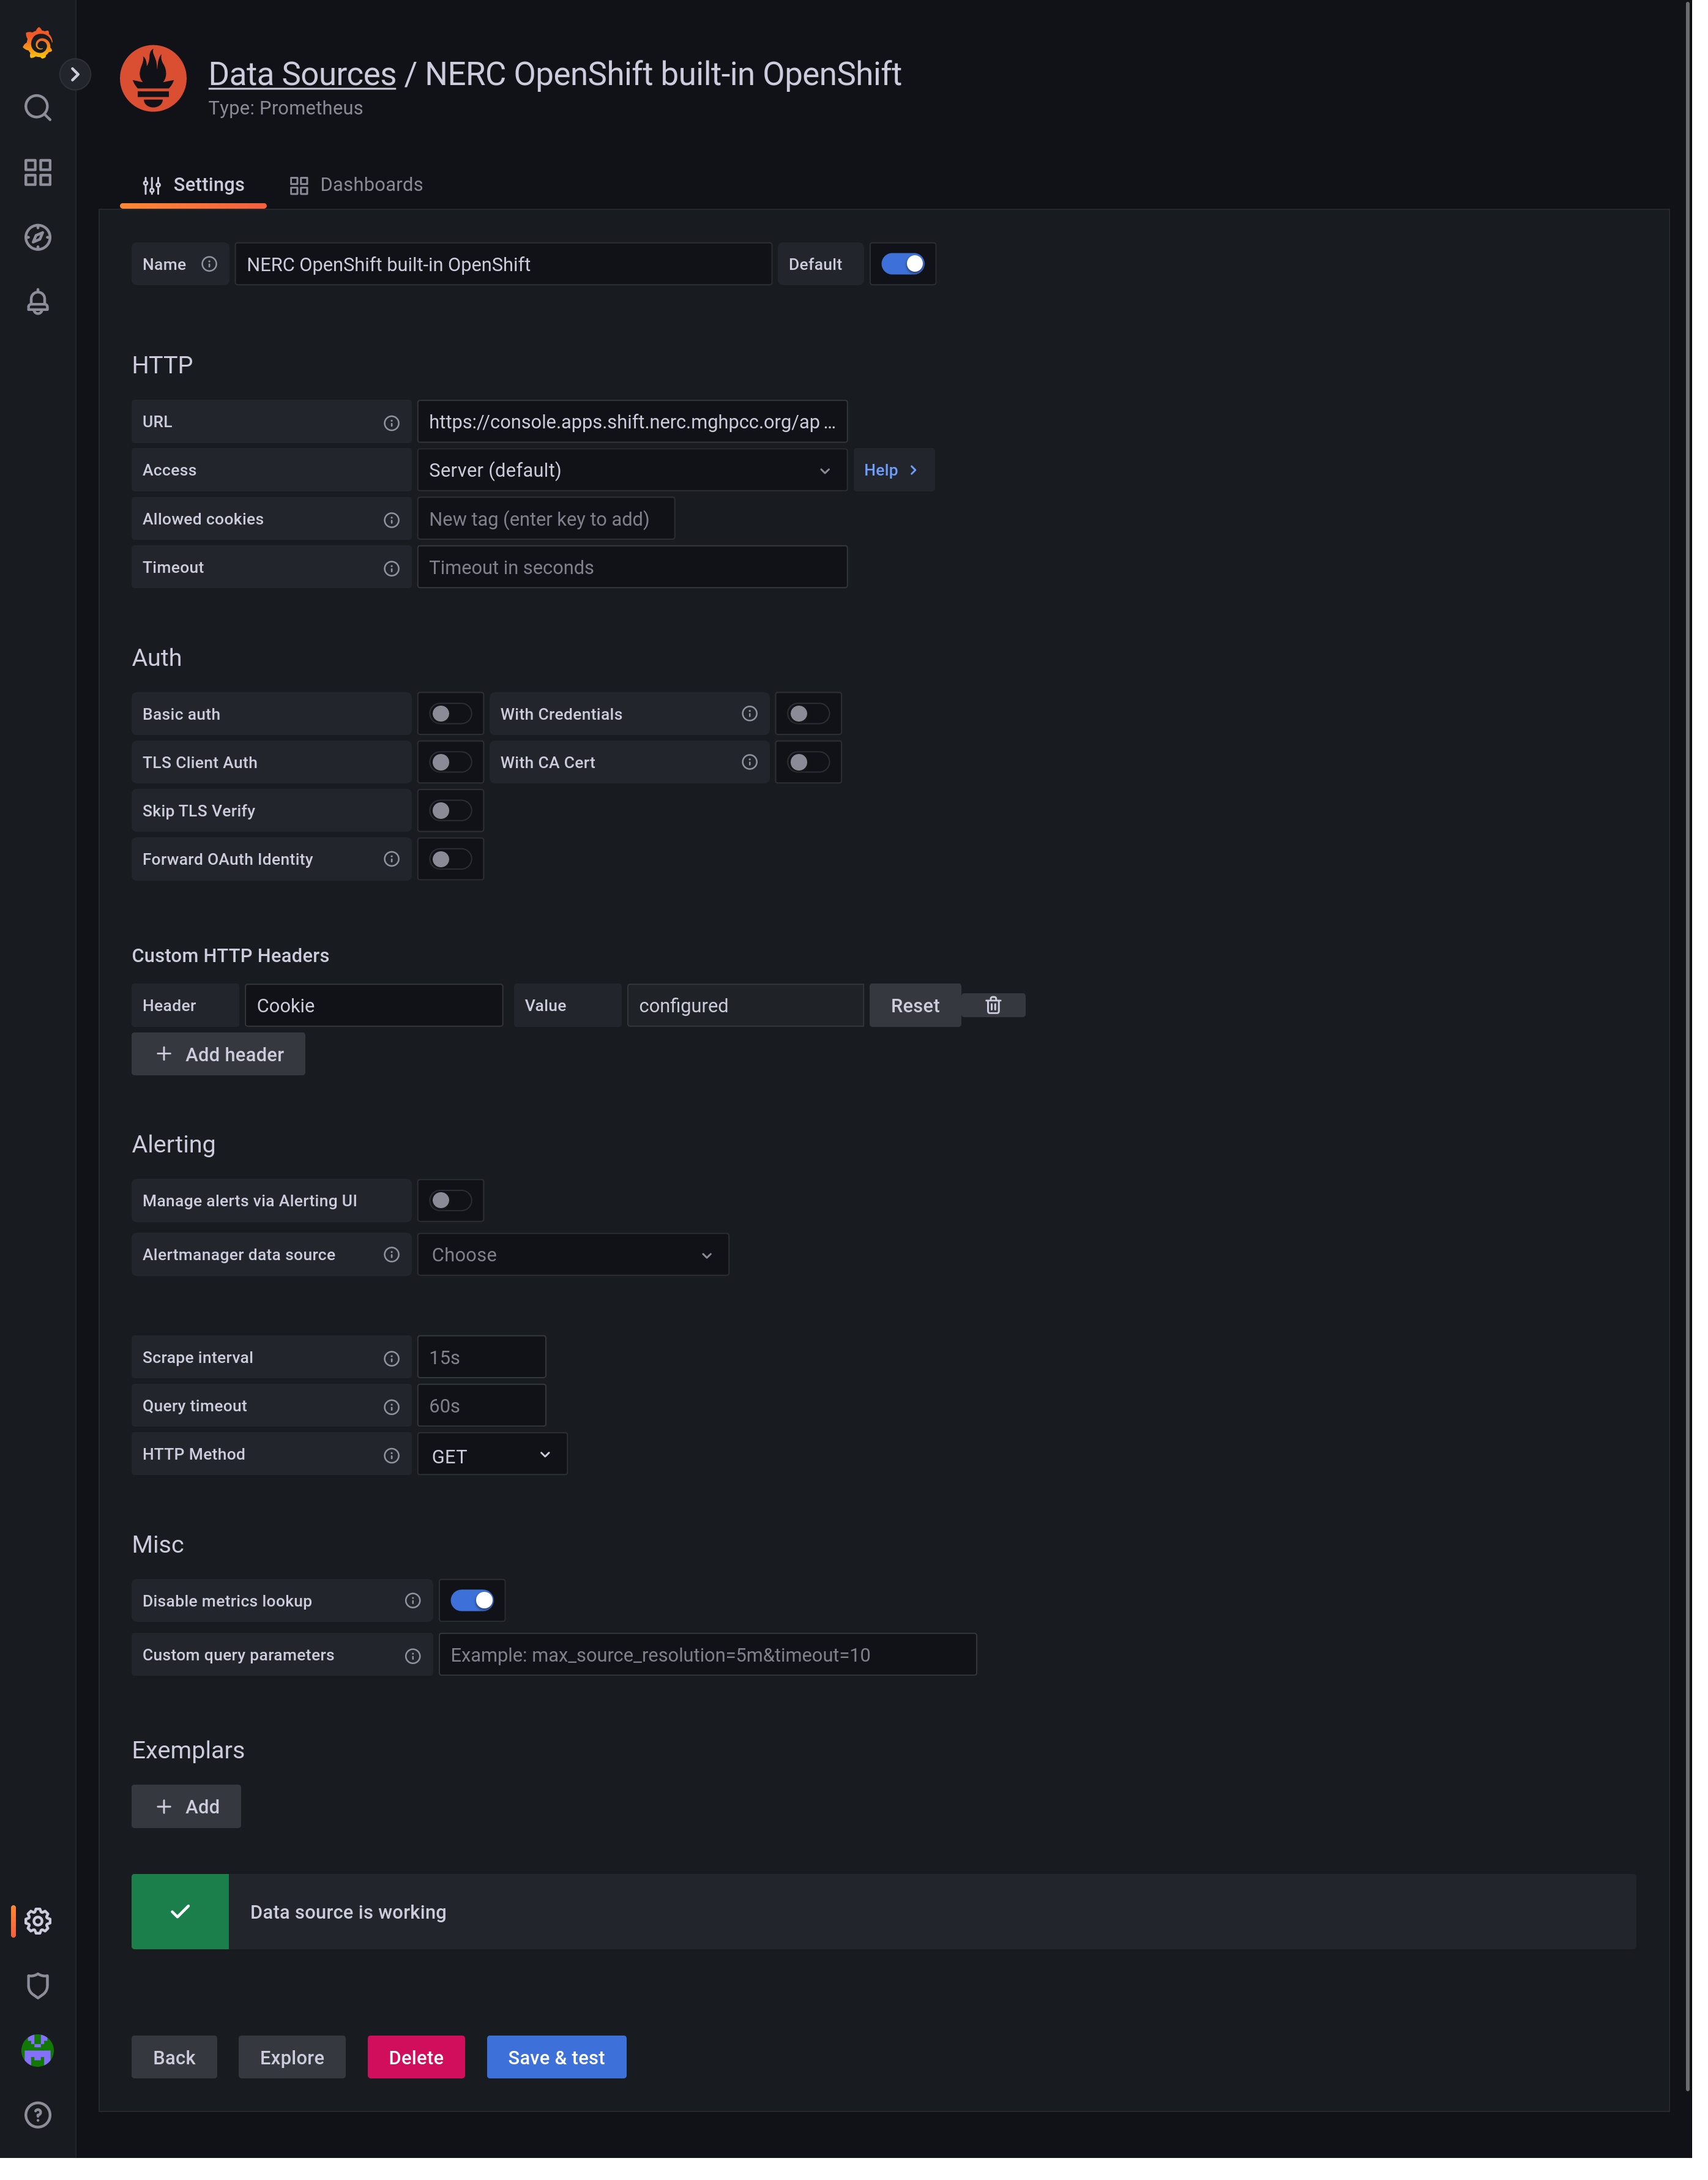Expand the sidebar with the arrow button

75,75
